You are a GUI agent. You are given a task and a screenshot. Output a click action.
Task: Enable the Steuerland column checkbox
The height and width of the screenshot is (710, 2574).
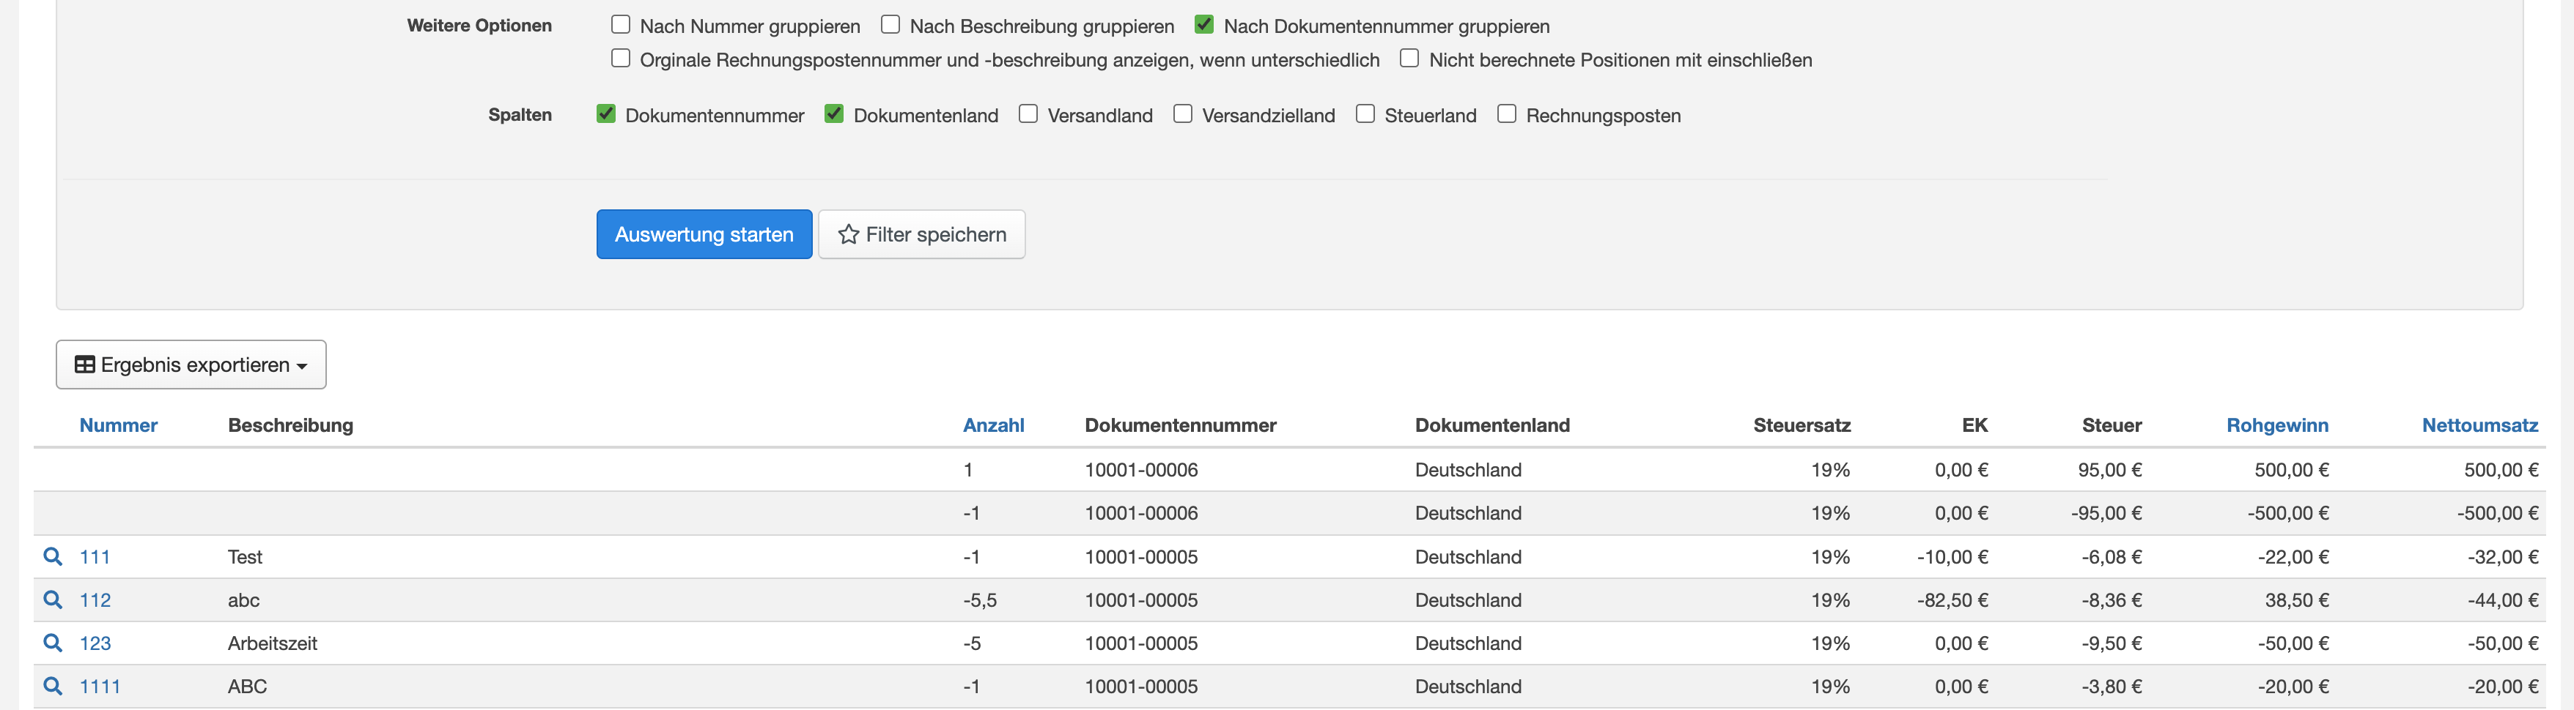coord(1365,114)
